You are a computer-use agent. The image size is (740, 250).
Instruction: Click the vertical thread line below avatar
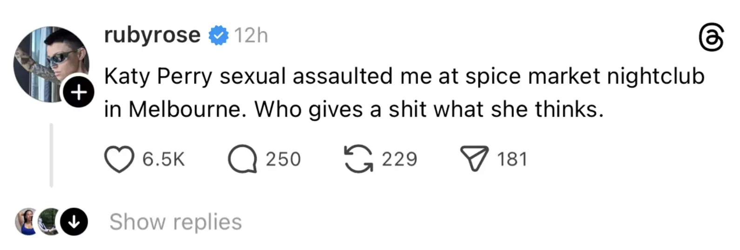pos(51,155)
